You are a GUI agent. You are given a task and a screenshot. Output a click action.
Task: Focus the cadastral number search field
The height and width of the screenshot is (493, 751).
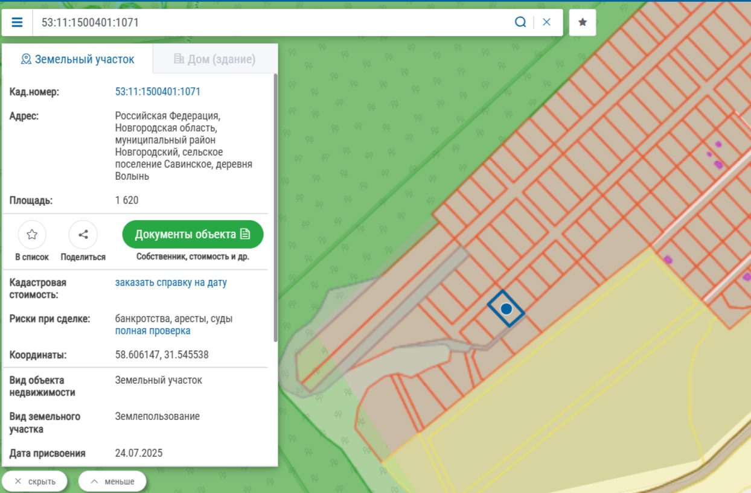pyautogui.click(x=272, y=22)
